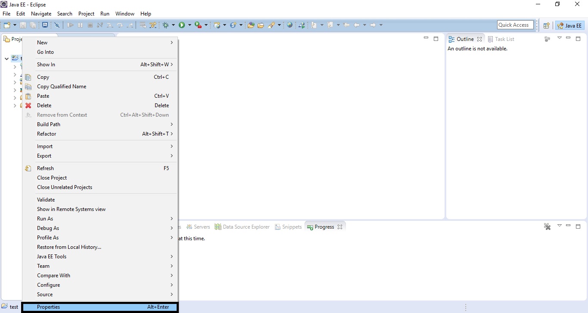
Task: Open the Project menu
Action: [86, 14]
